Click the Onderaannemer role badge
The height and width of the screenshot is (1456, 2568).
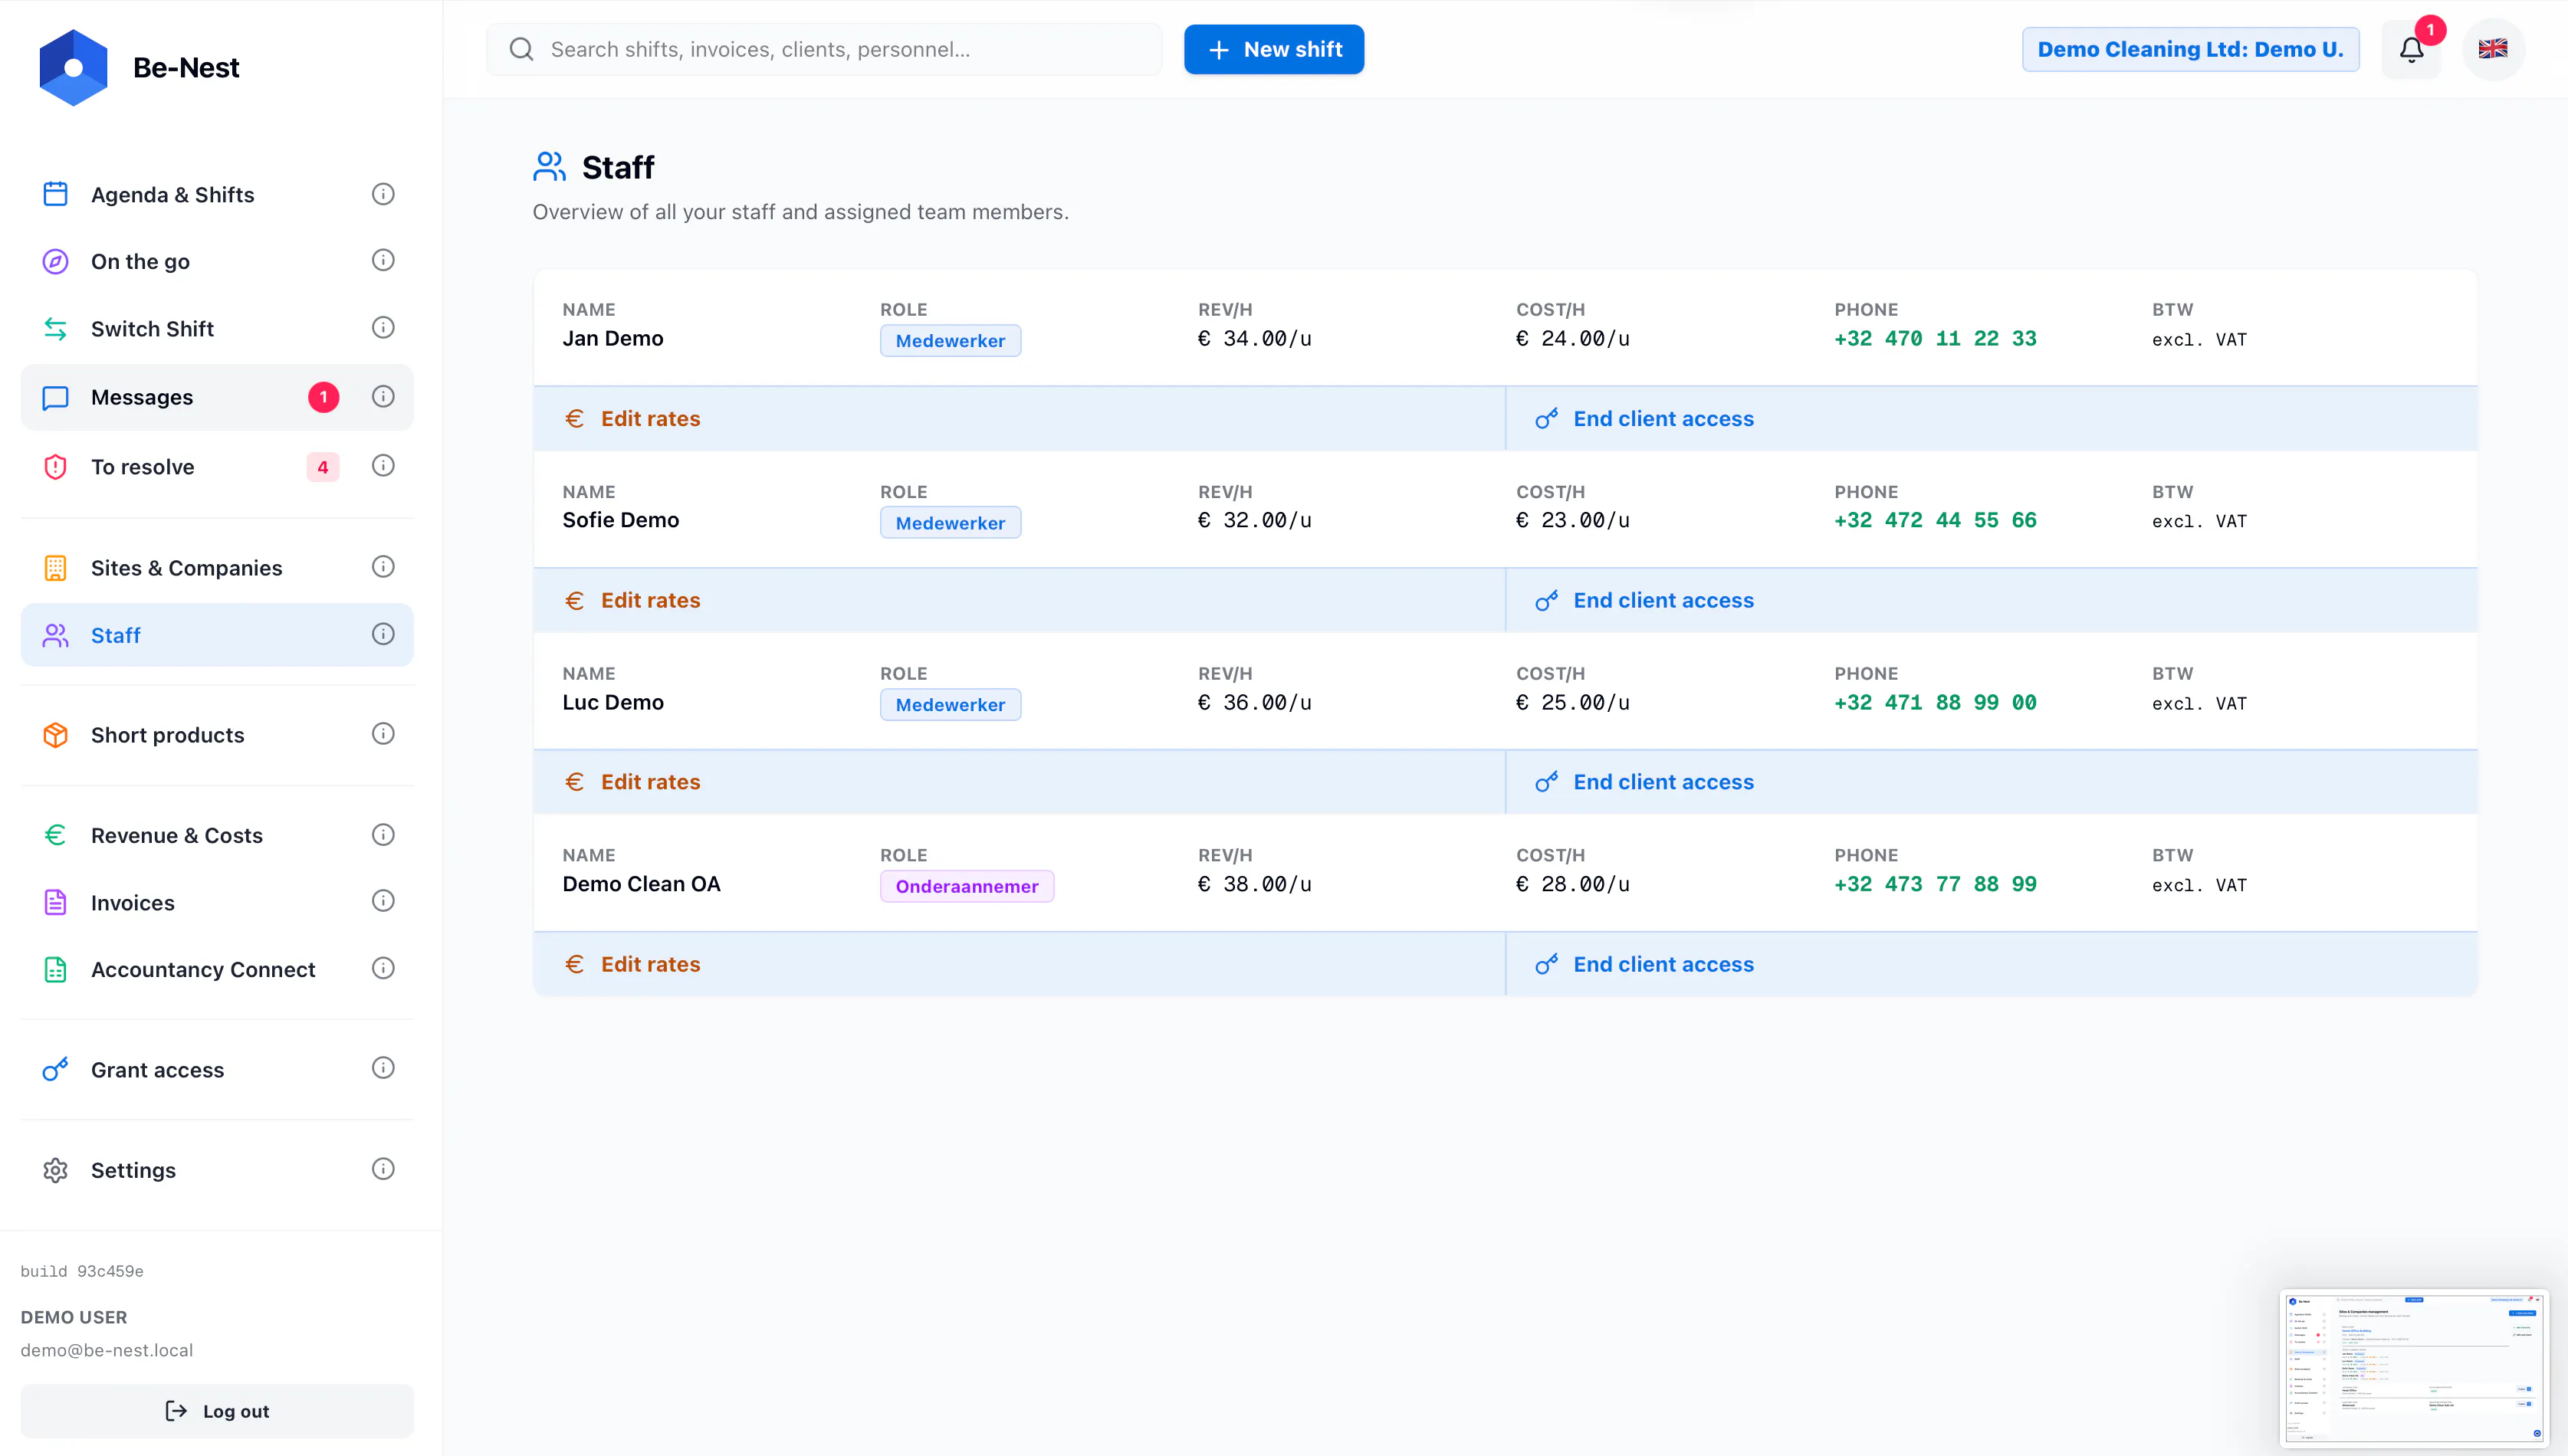click(x=967, y=886)
